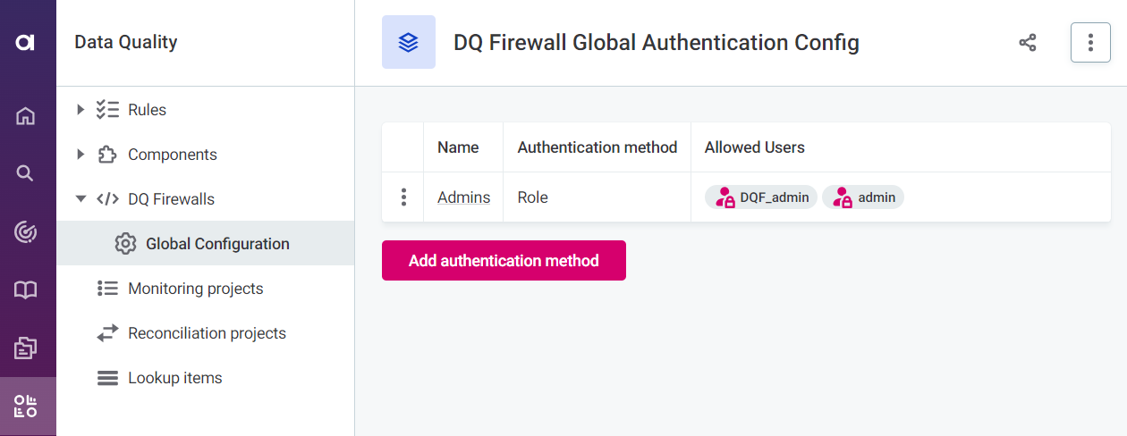Open Monitoring projects

(195, 289)
